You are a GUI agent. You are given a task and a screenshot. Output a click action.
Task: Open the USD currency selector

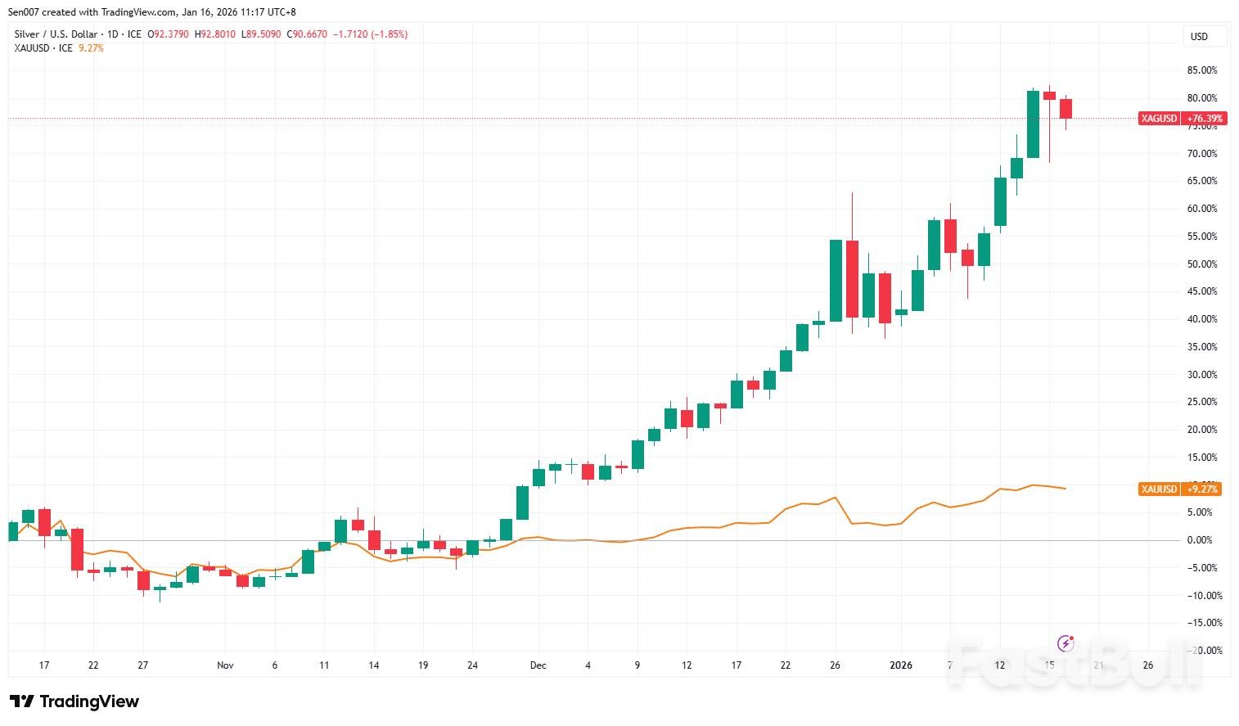click(1199, 37)
